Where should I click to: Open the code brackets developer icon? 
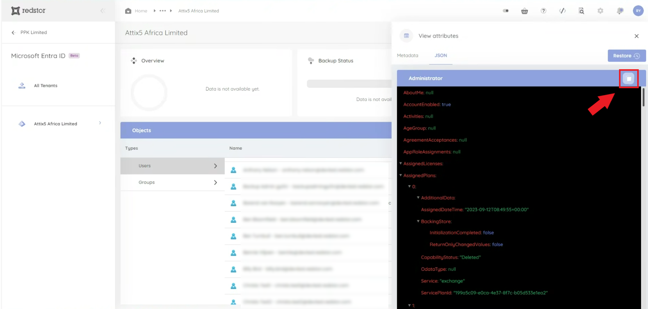(562, 11)
